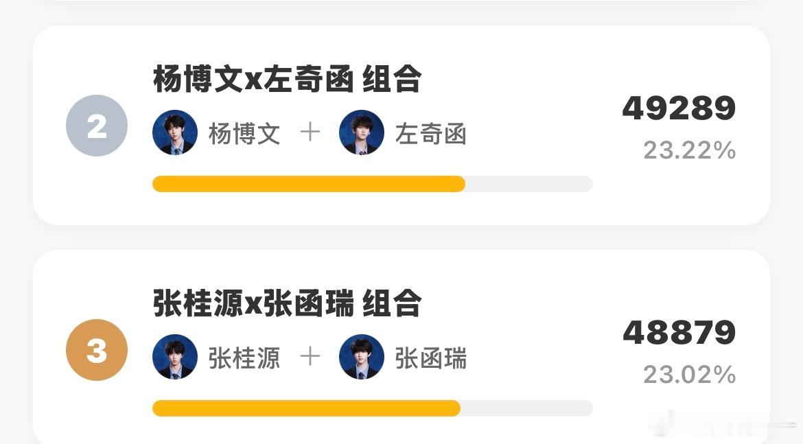Click the silver rank 2 badge
The width and height of the screenshot is (803, 444).
(x=97, y=126)
